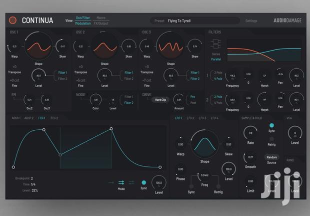Switch to the Modulation view
The width and height of the screenshot is (310, 216).
click(83, 24)
